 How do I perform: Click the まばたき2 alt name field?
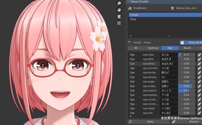coord(169,64)
